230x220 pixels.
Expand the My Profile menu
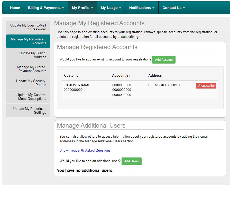(82, 8)
